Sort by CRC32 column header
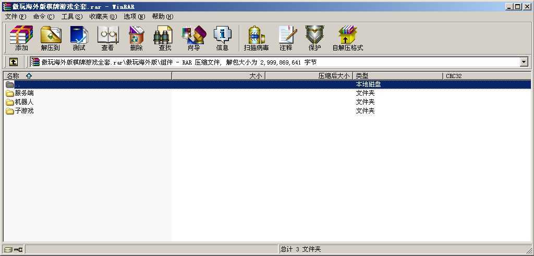The image size is (534, 256). 487,76
